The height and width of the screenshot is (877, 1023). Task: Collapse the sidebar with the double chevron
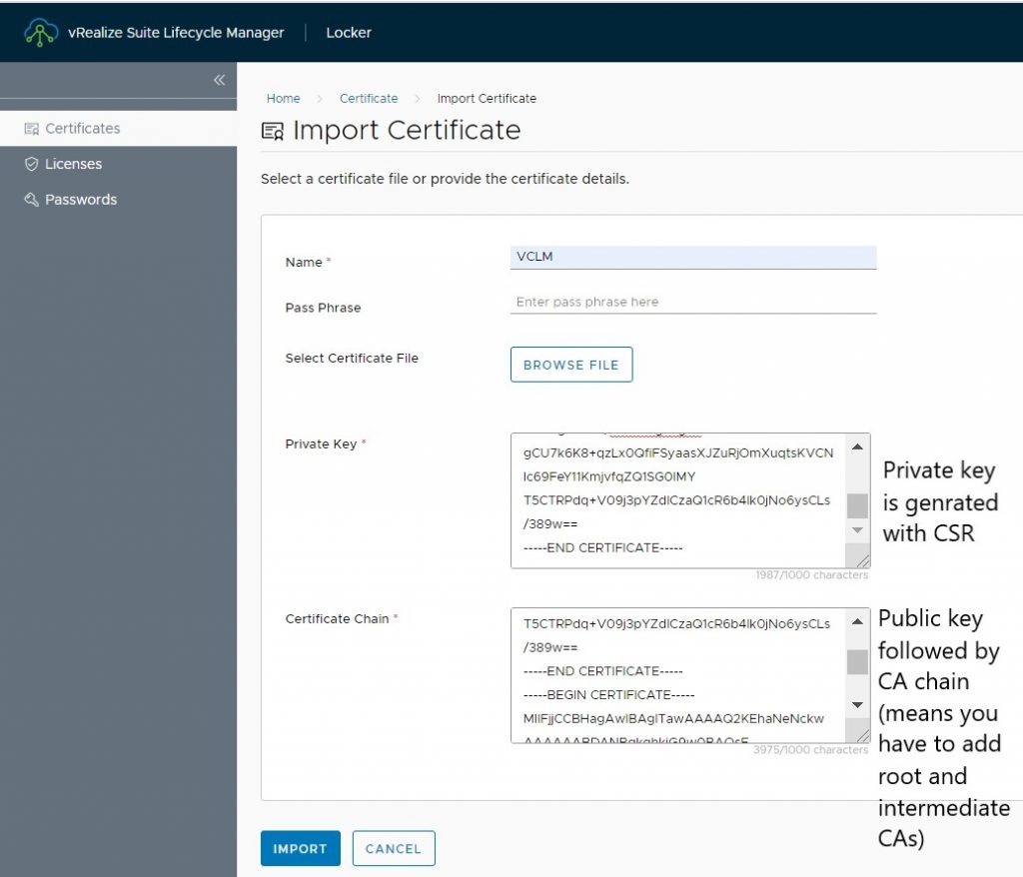(x=219, y=80)
